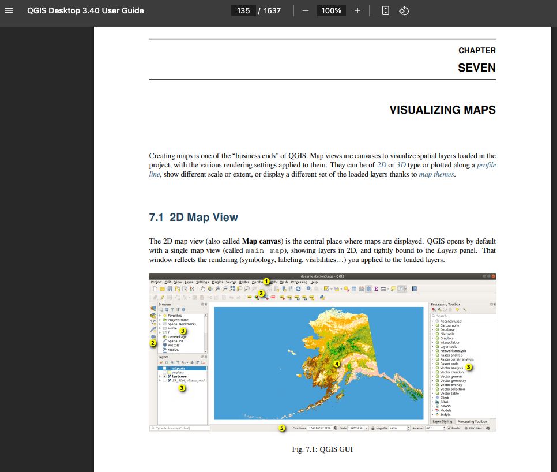This screenshot has width=557, height=472.
Task: Click the lock scale icon beside Magnifier
Action: click(x=372, y=428)
